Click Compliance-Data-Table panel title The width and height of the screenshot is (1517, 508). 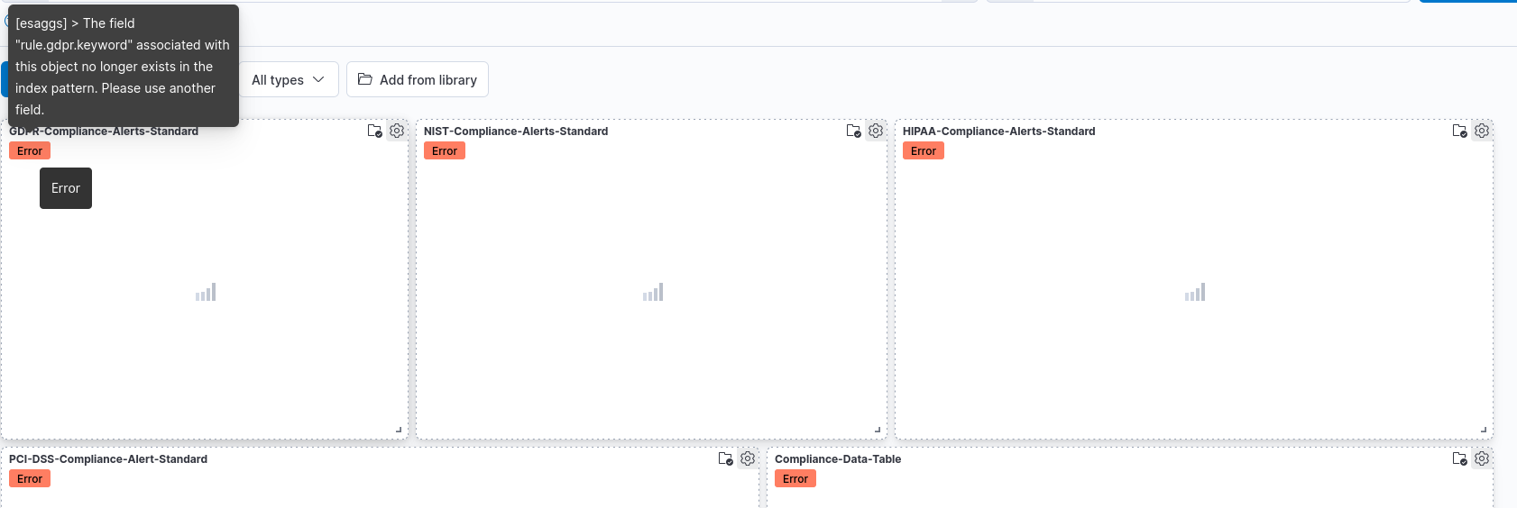838,459
